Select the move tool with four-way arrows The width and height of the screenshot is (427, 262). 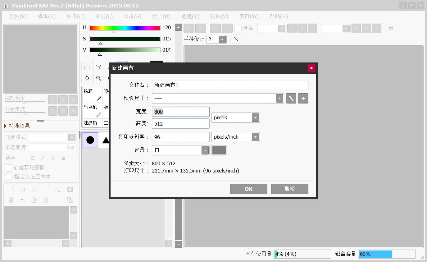[x=87, y=78]
